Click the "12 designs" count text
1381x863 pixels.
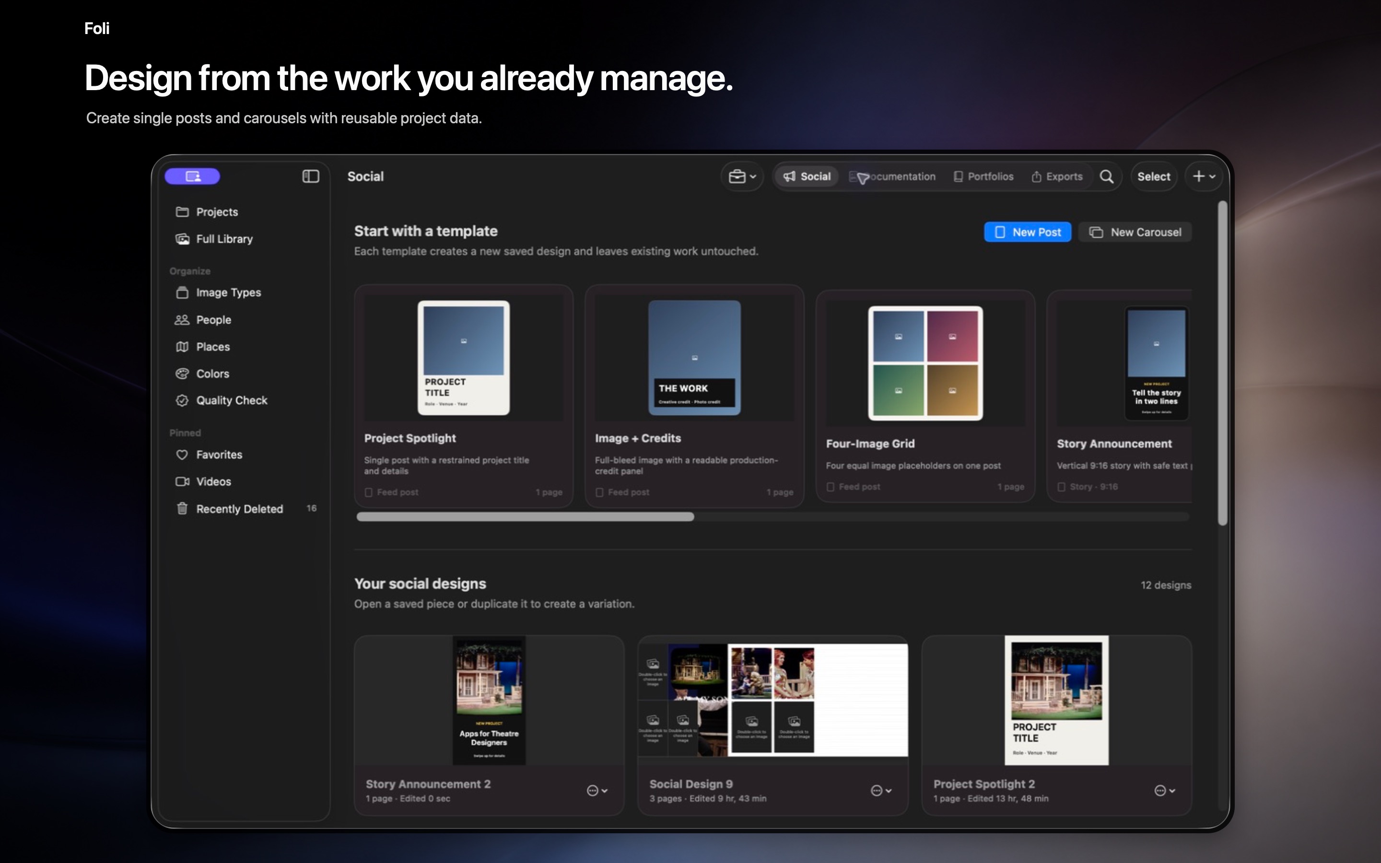point(1166,585)
